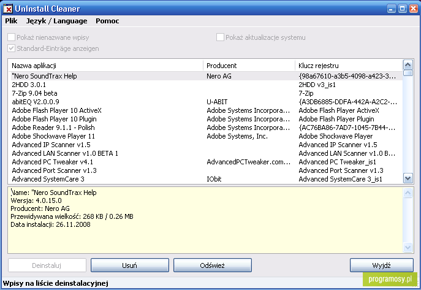Select Advanced IP Scanner v1.5 name entry
The width and height of the screenshot is (421, 290).
pos(51,145)
